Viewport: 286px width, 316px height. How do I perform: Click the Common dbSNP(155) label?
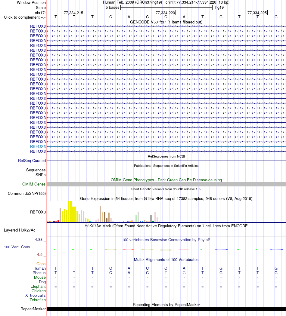[27, 193]
